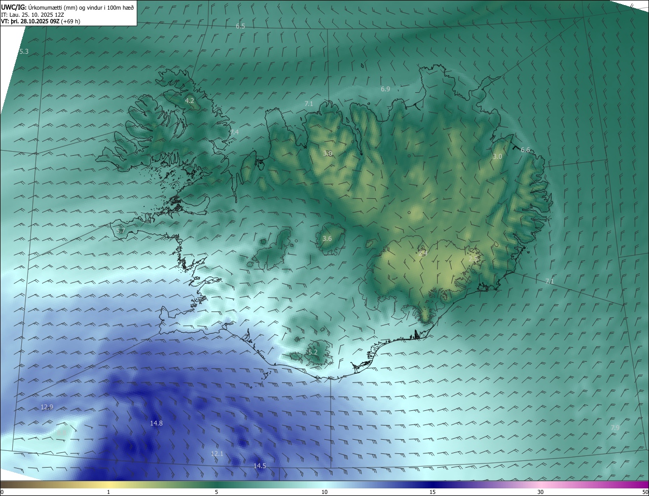Click the 12.9 value label over the sea
Image resolution: width=649 pixels, height=496 pixels.
point(47,407)
